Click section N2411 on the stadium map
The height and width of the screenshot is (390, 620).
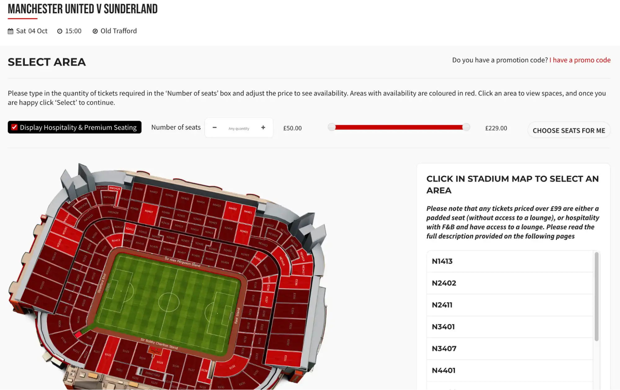coord(129,229)
